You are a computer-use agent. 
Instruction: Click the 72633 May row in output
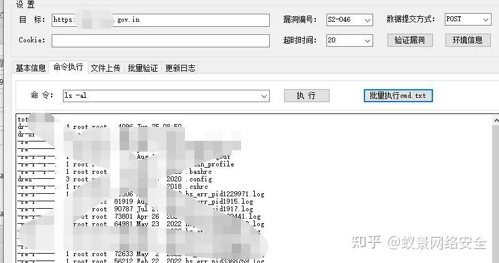(141, 254)
